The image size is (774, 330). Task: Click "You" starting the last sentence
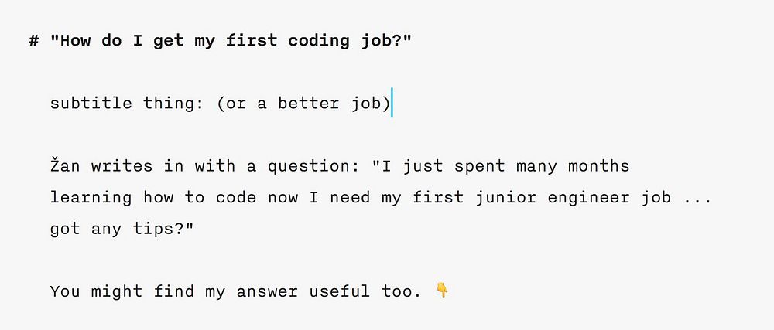[65, 291]
